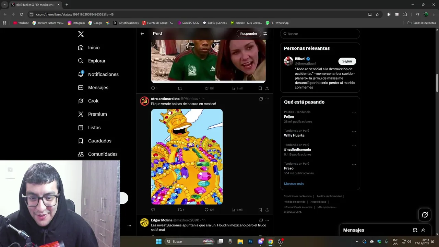Repost the Mexico jersey image post
Image resolution: width=439 pixels, height=247 pixels.
click(180, 88)
